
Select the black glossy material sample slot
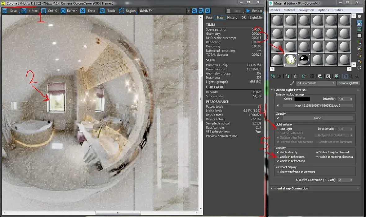[x=304, y=60]
